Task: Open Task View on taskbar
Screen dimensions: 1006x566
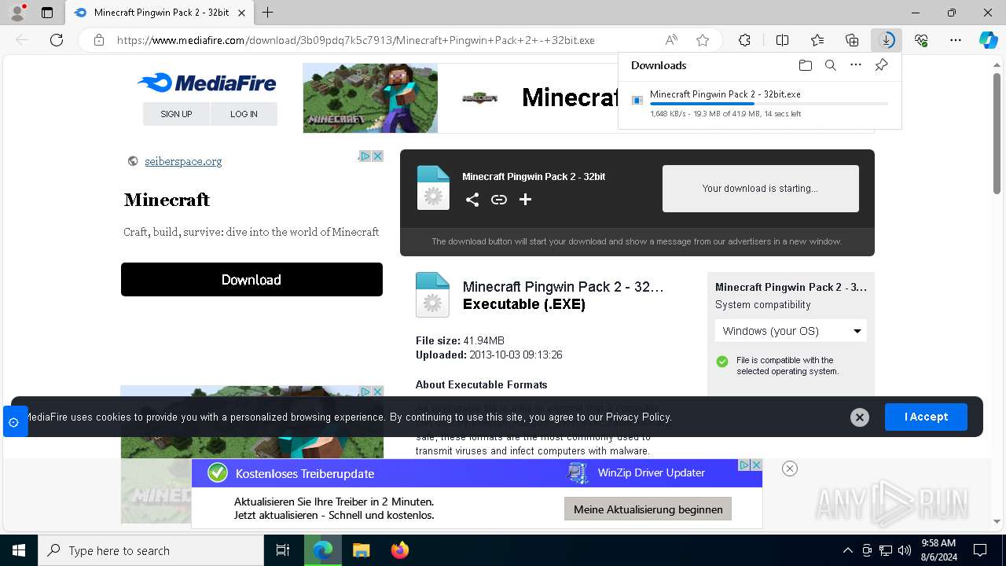Action: tap(283, 550)
